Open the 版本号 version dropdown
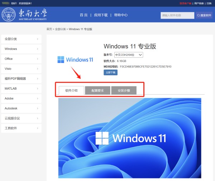The height and width of the screenshot is (181, 215). [x=129, y=55]
